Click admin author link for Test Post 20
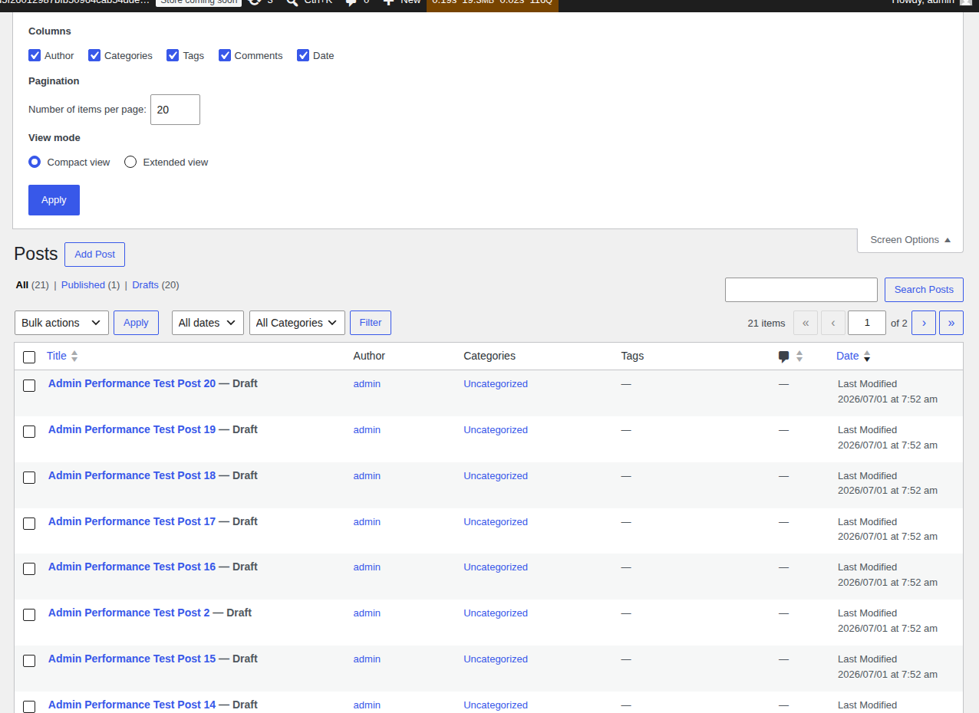This screenshot has height=713, width=979. point(367,384)
